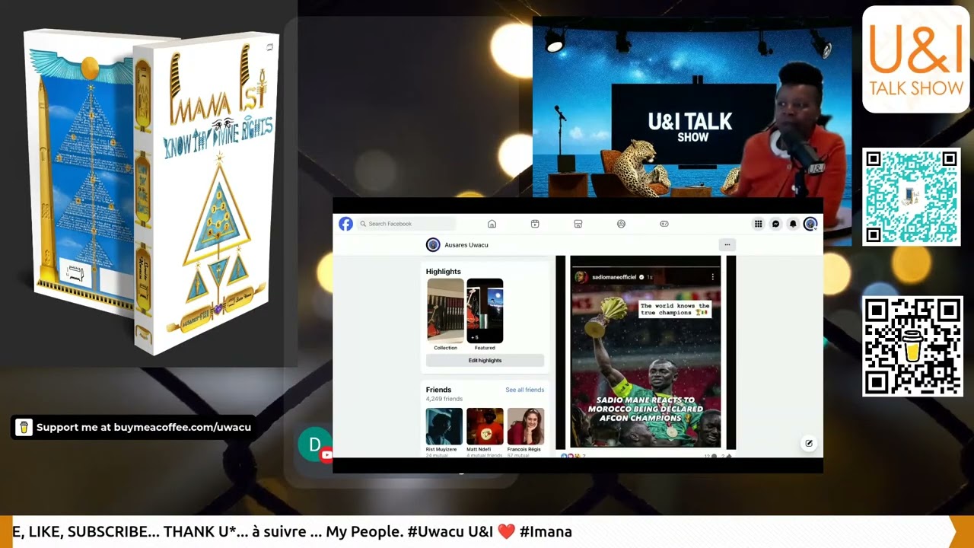Open the Facebook Home tab
974x548 pixels.
492,224
